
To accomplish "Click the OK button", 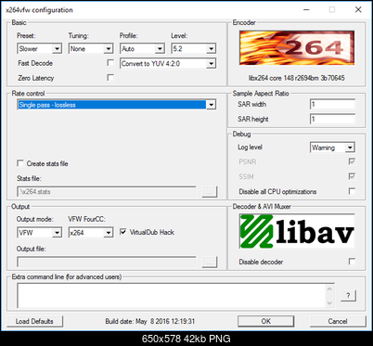I will [265, 321].
